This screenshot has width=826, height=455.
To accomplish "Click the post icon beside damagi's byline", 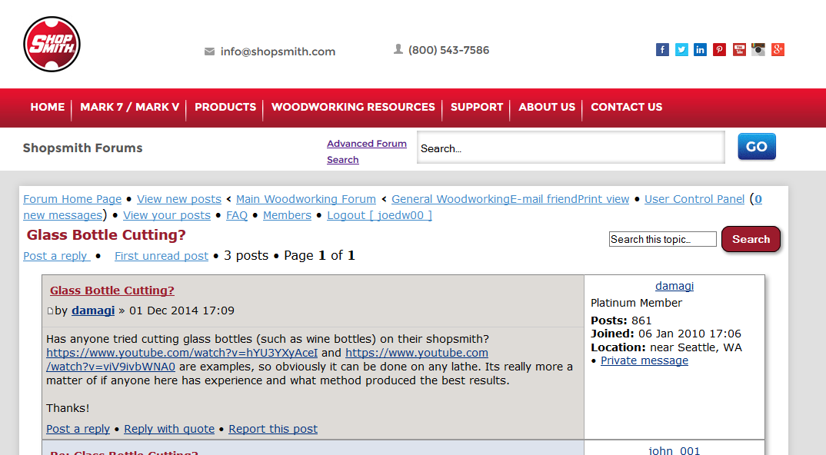I will point(50,311).
